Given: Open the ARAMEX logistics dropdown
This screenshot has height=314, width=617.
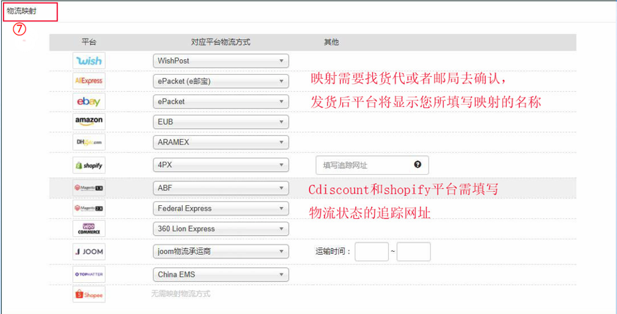Looking at the screenshot, I should (221, 142).
